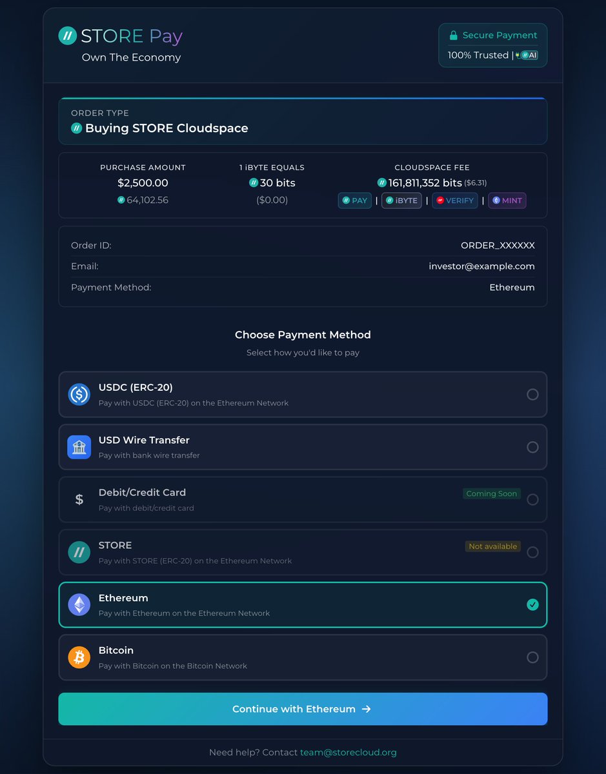Viewport: 606px width, 774px height.
Task: Click the STORE icon beside 161,811,352 bits
Action: point(382,183)
